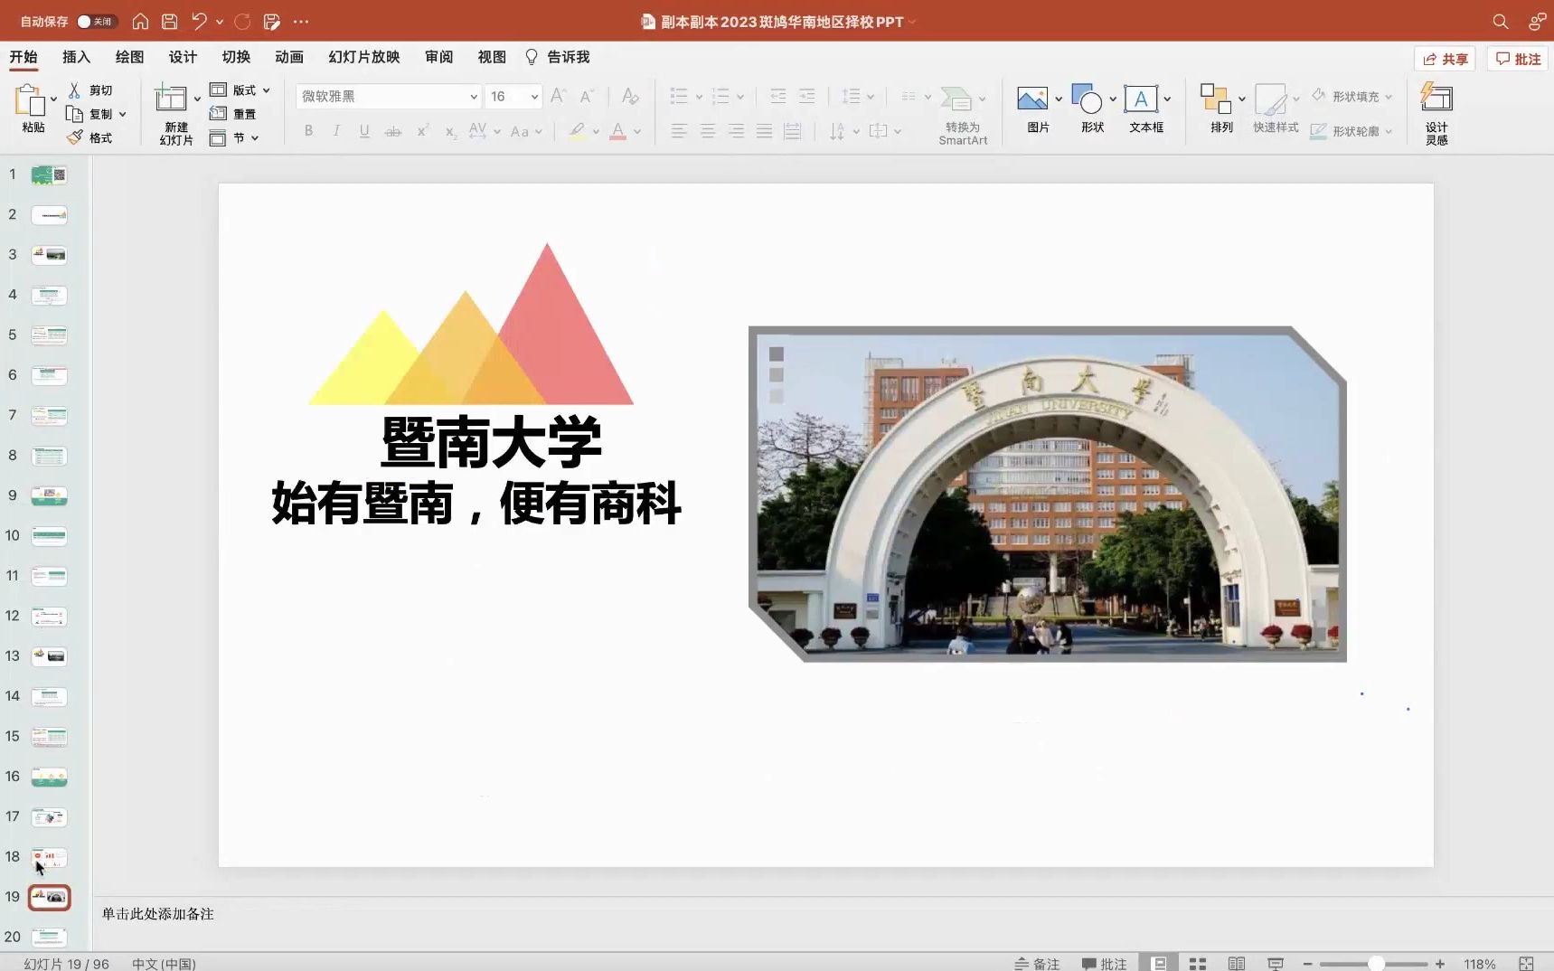Click 备注 notes toggle in status bar
1554x971 pixels.
[x=1037, y=964]
